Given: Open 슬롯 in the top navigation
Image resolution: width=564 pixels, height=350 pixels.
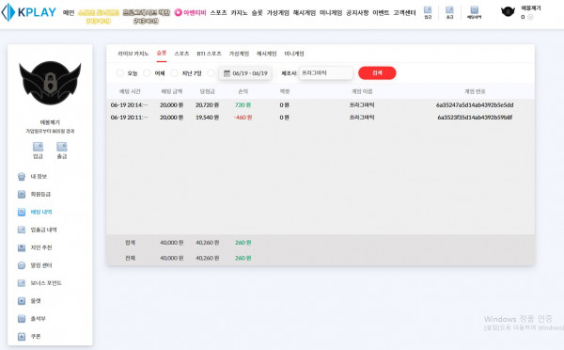Looking at the screenshot, I should 258,12.
